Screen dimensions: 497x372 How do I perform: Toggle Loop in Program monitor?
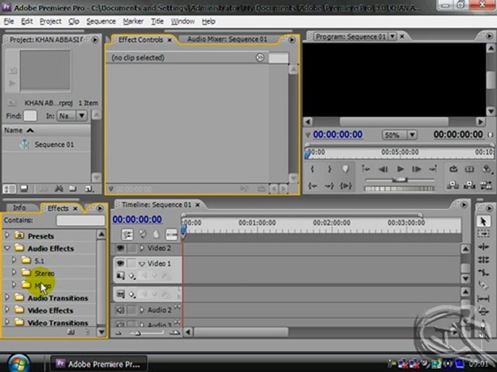454,169
